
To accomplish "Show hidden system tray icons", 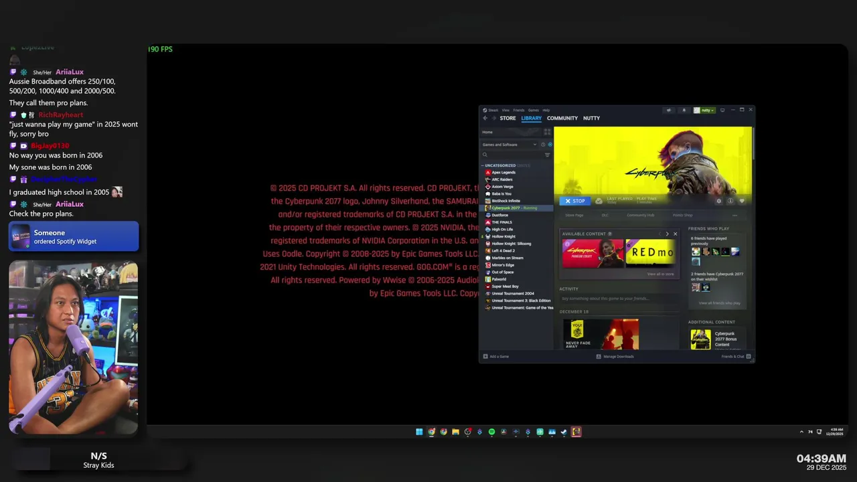I will 801,432.
